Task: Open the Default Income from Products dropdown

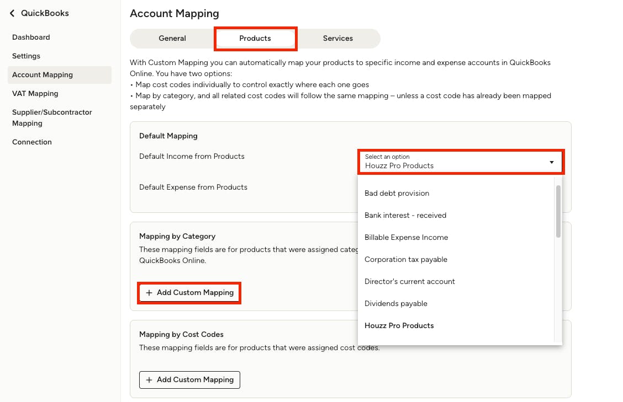Action: click(461, 162)
